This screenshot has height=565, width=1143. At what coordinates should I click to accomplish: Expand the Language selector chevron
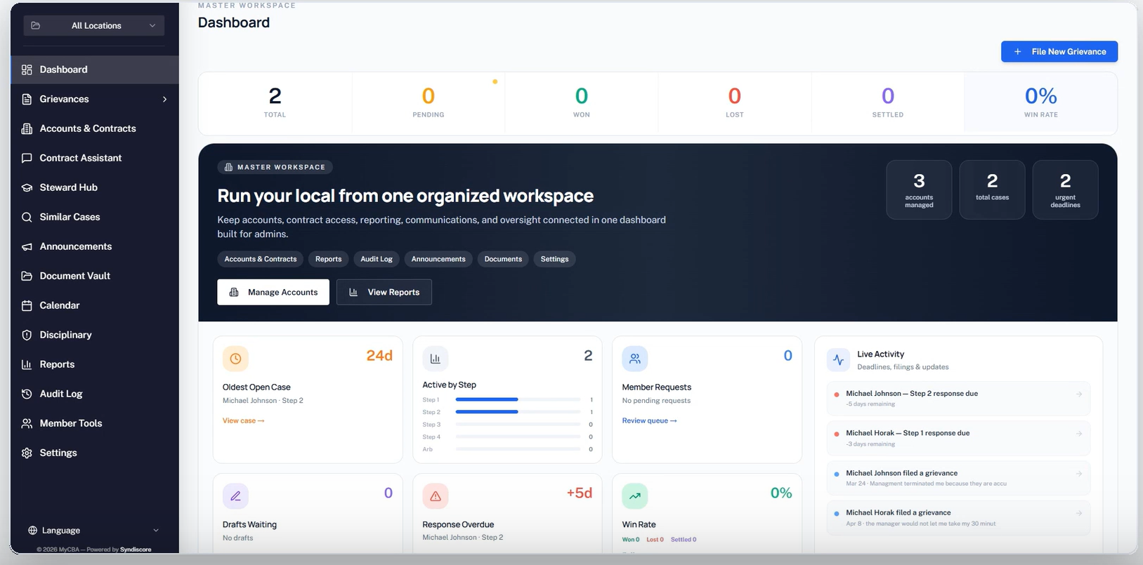point(155,530)
